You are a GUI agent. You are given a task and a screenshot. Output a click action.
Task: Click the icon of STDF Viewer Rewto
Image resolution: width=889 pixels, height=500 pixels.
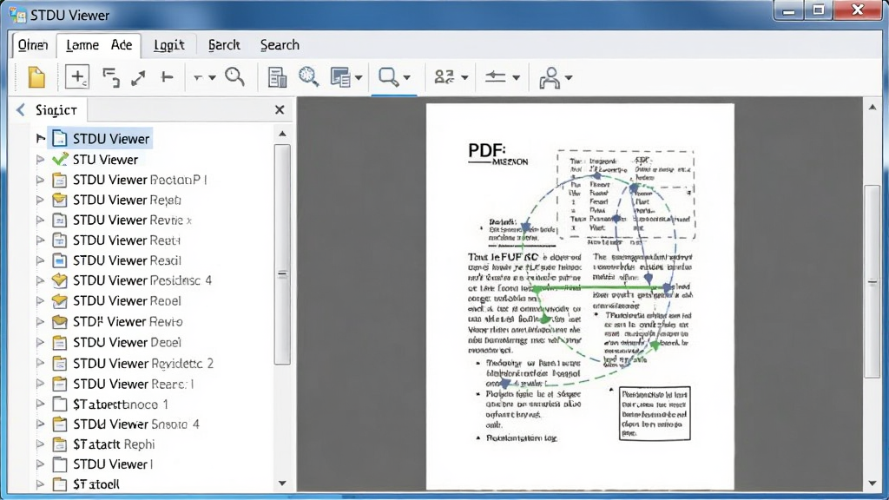[59, 321]
